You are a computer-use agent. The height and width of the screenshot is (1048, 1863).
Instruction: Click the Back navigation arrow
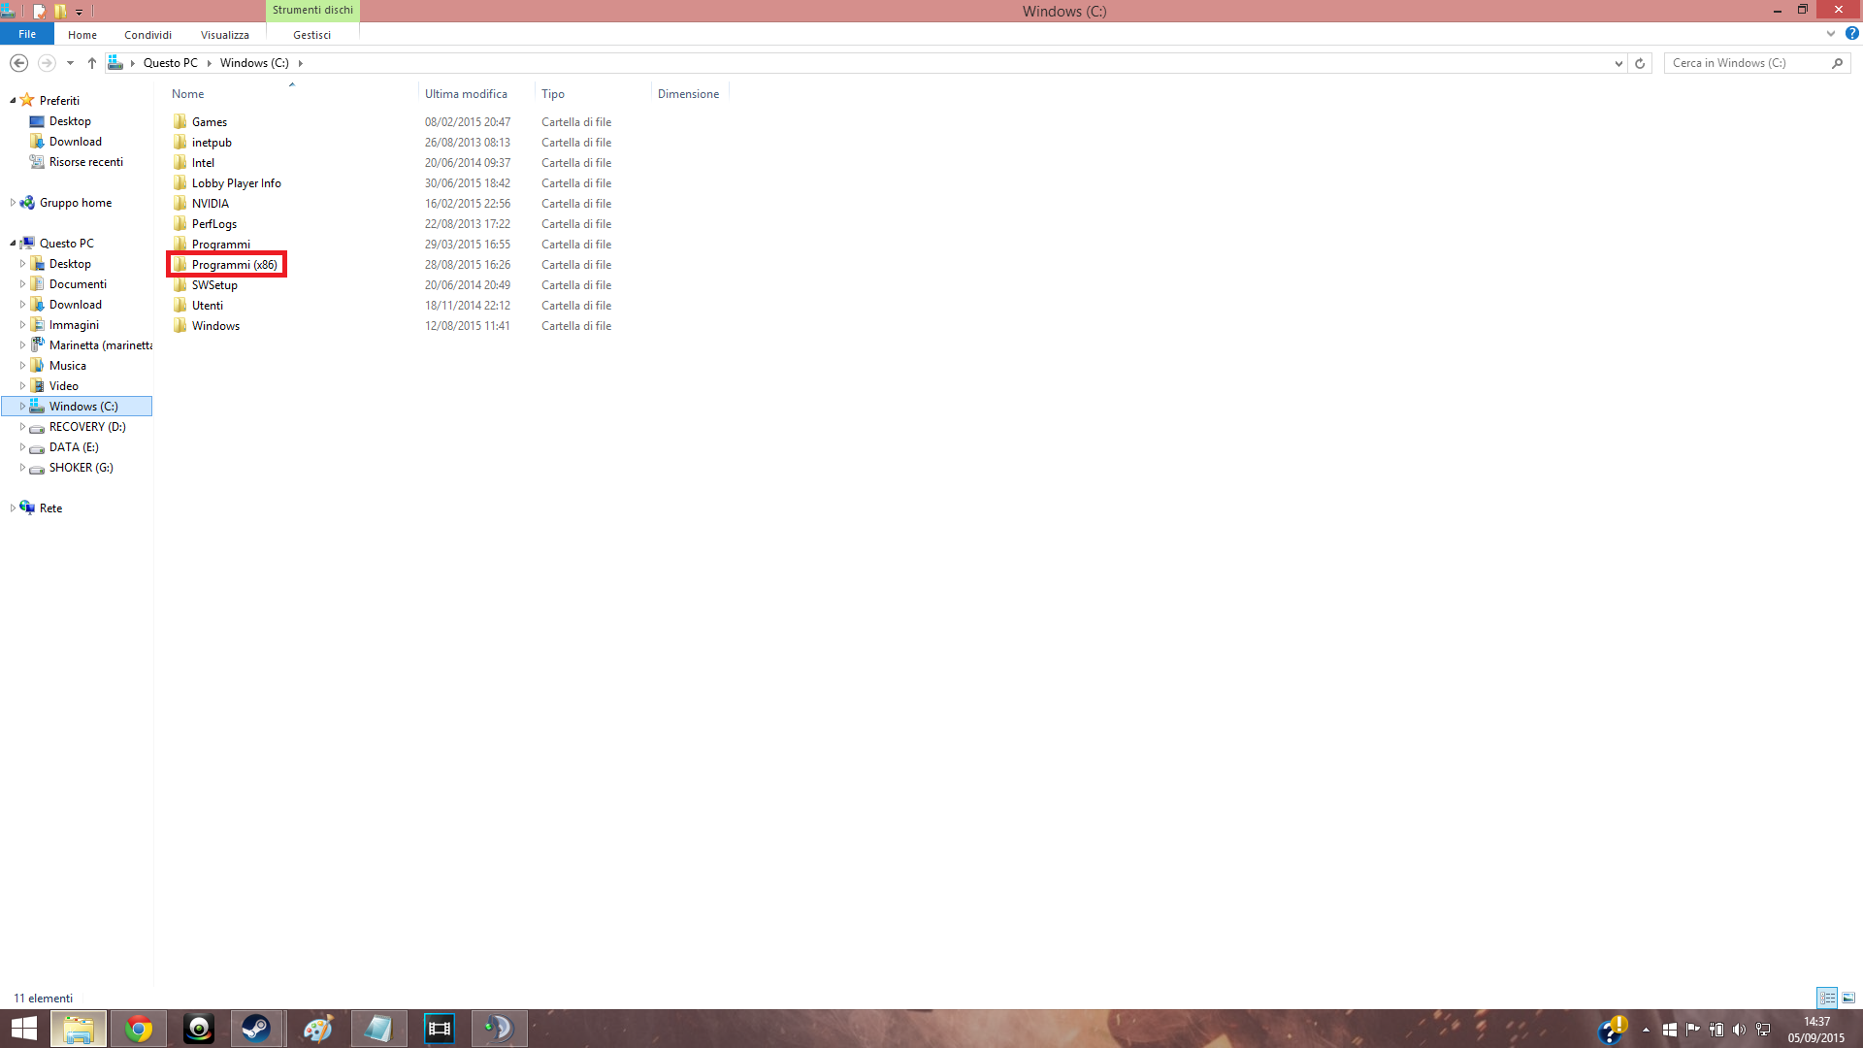pos(18,63)
